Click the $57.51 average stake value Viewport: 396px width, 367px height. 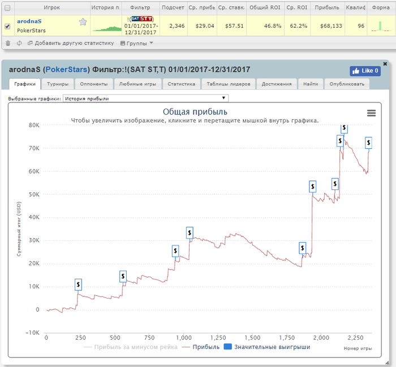pyautogui.click(x=234, y=26)
